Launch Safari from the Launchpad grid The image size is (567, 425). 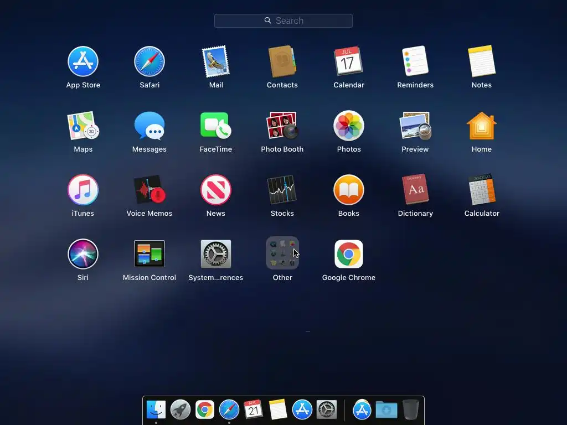click(150, 61)
